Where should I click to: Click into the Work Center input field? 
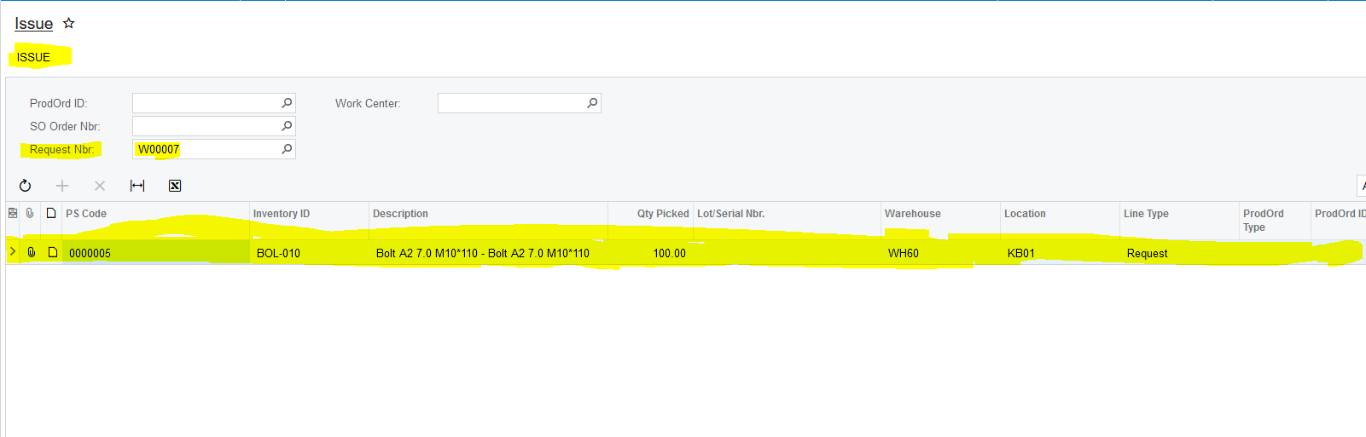510,103
